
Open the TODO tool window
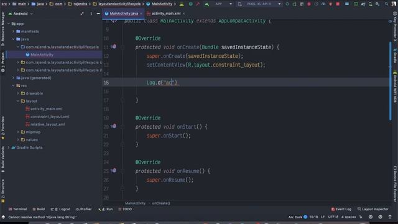click(125, 209)
